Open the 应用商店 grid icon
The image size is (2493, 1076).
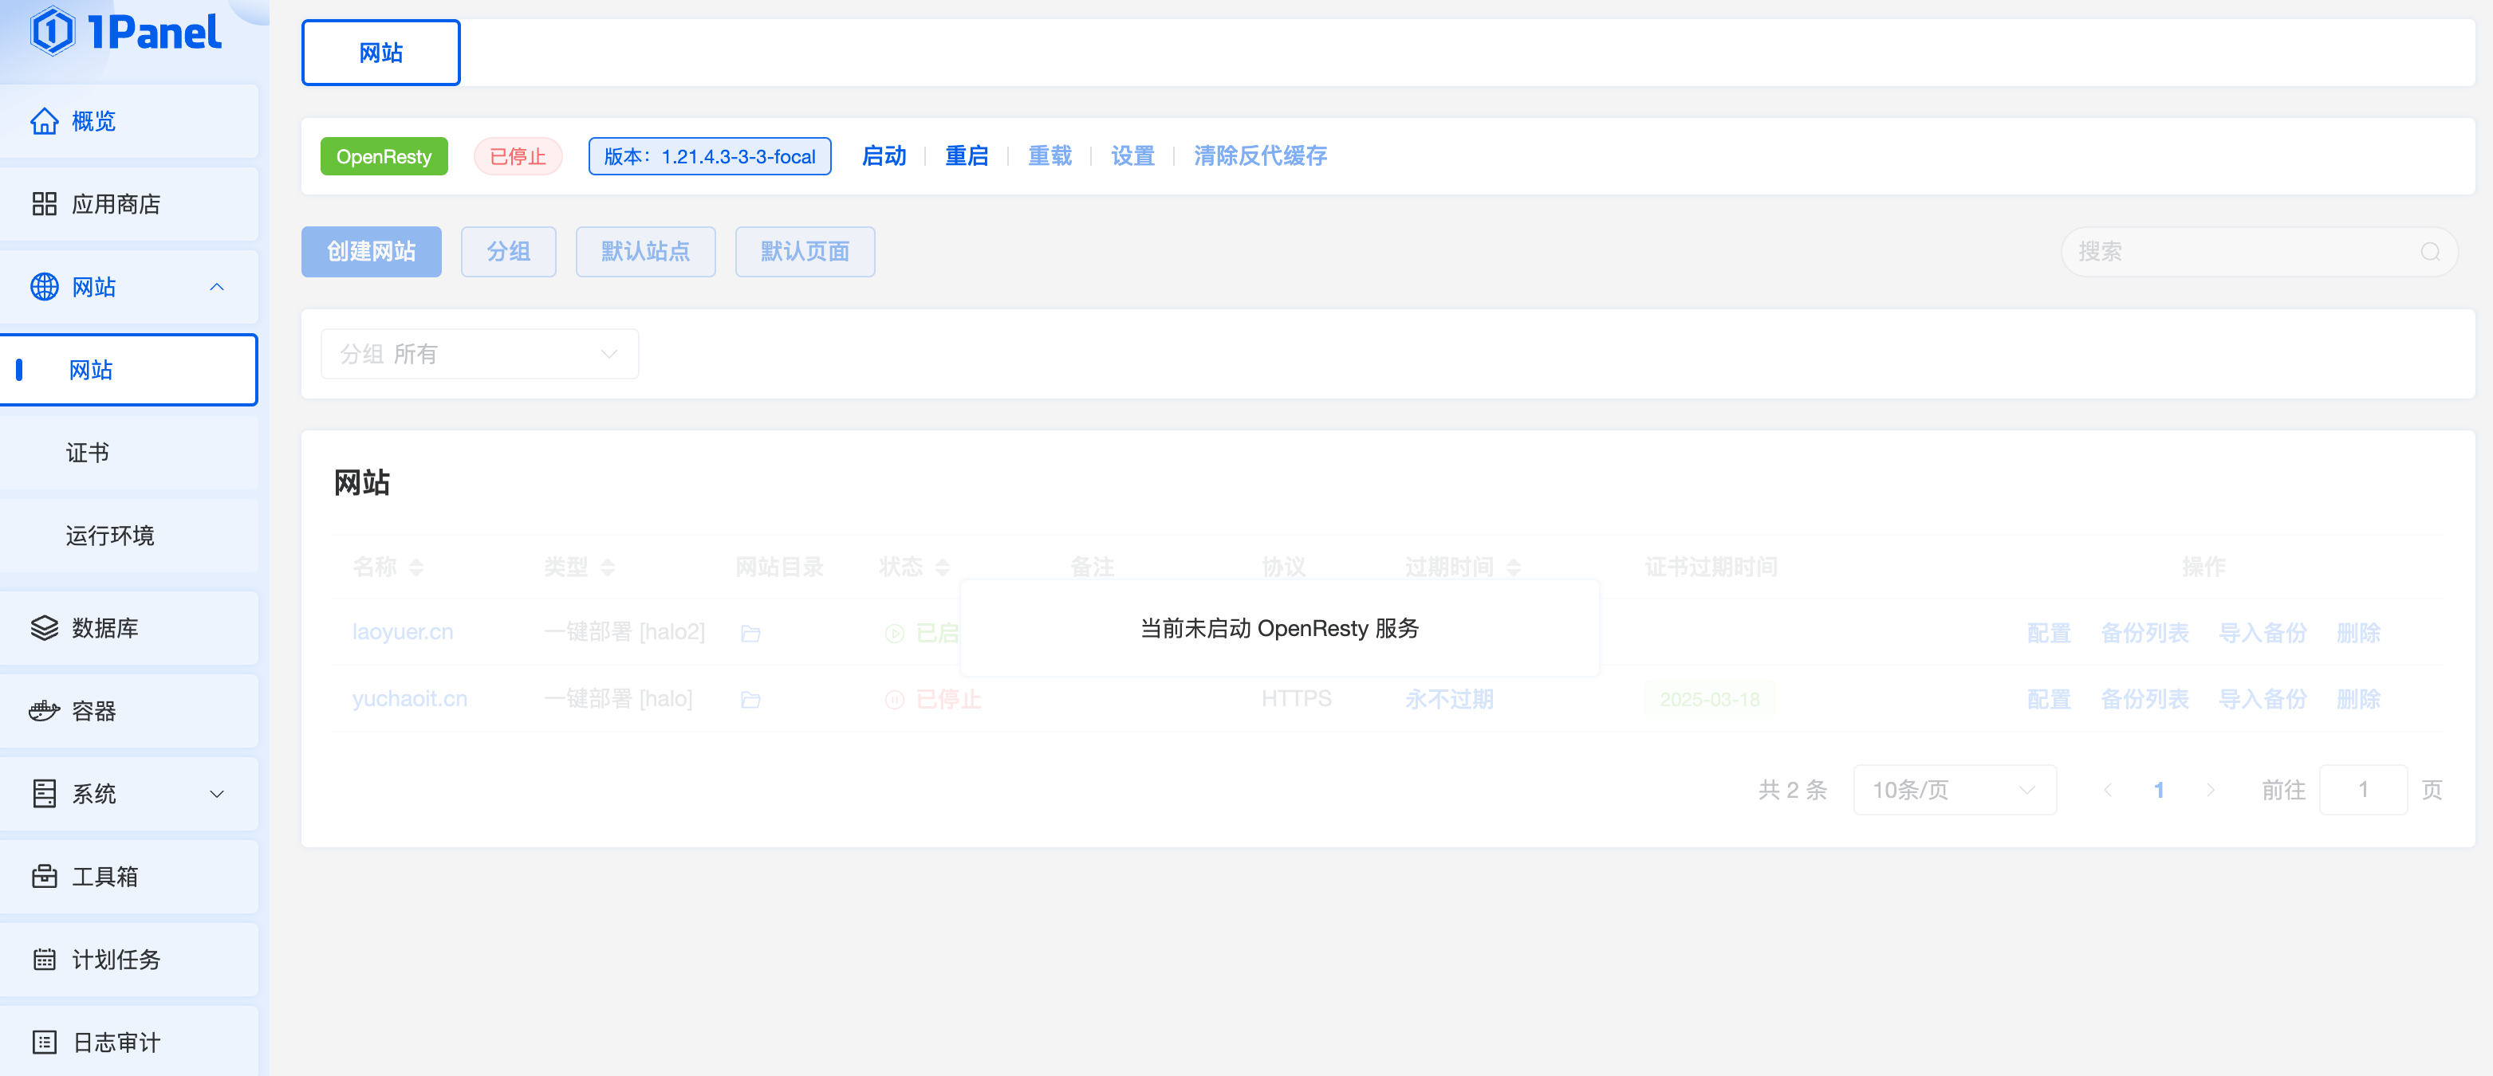click(x=45, y=204)
